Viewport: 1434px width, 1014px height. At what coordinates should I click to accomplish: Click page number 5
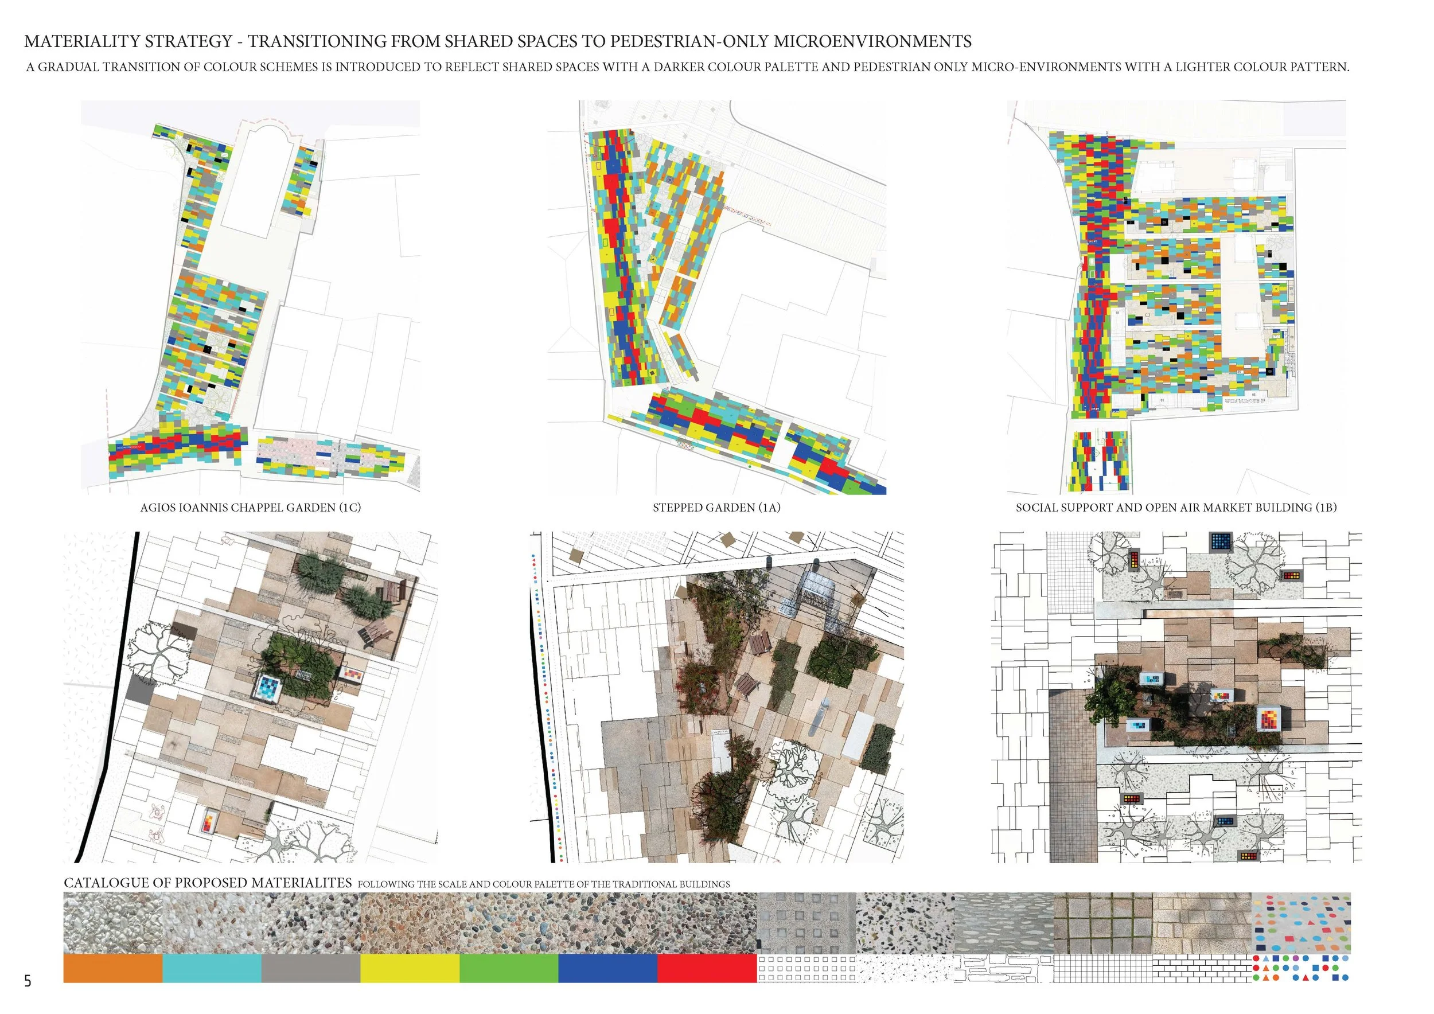click(x=28, y=981)
